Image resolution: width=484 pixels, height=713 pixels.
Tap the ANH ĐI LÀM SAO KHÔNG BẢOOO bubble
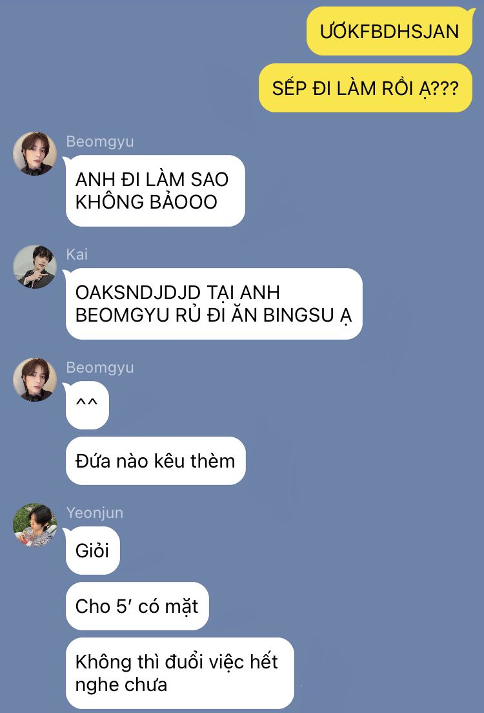point(155,191)
